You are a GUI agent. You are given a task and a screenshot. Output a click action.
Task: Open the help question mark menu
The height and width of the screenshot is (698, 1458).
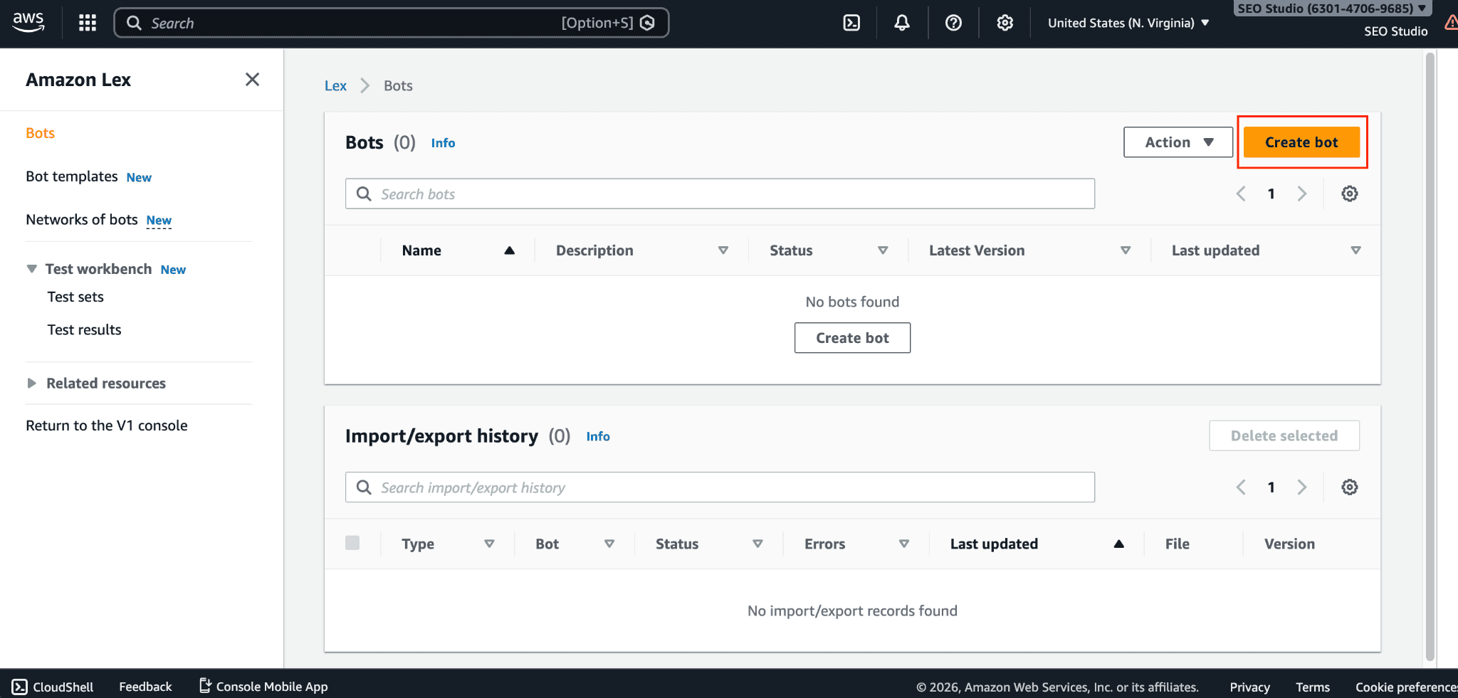click(953, 23)
